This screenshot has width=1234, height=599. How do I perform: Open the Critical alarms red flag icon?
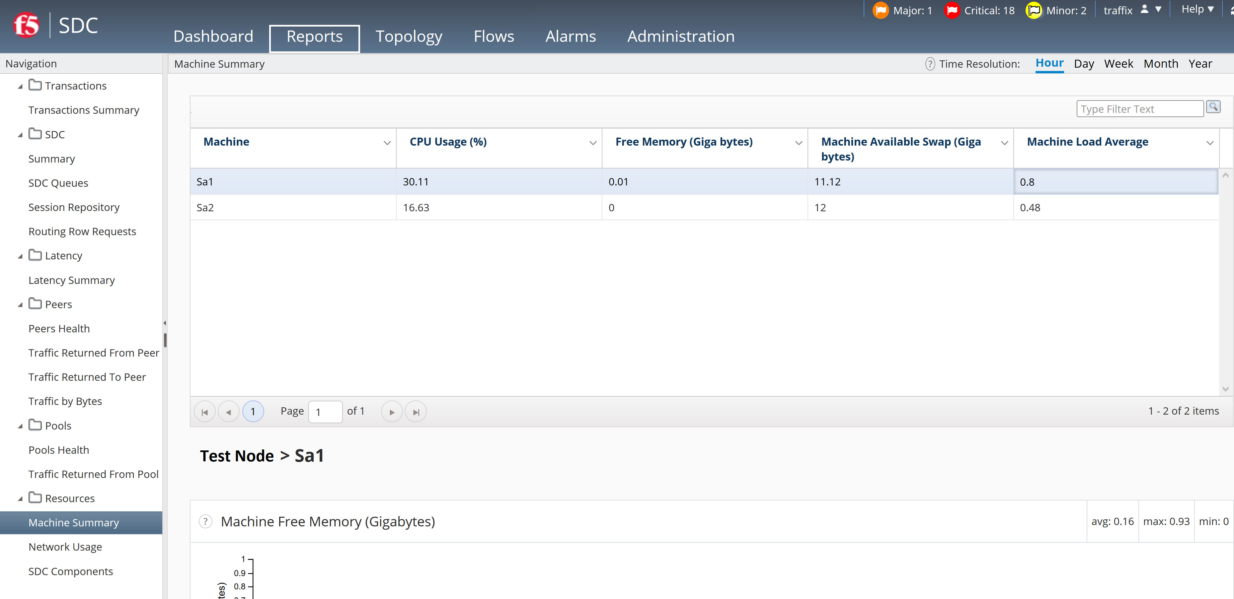952,11
